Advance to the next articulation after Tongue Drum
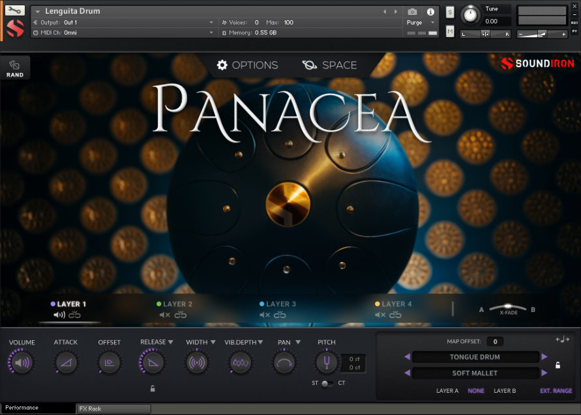The width and height of the screenshot is (581, 415). point(545,356)
